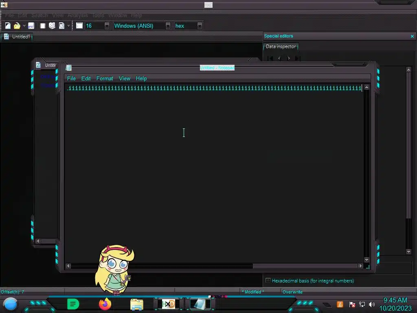Image resolution: width=417 pixels, height=313 pixels.
Task: Click Notepad vertical scrollbar up arrow
Action: [x=367, y=87]
